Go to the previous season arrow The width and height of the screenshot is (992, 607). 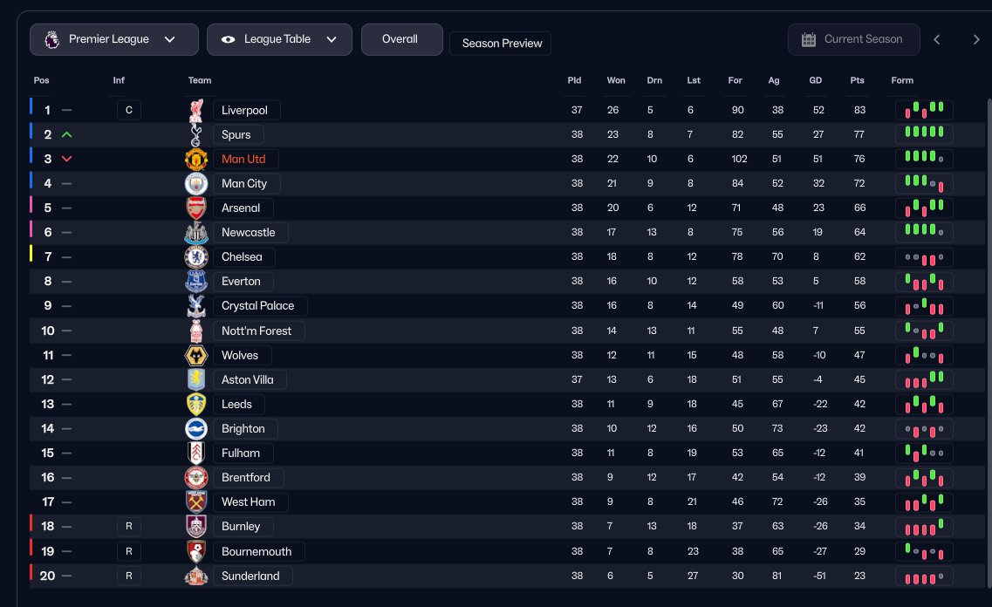coord(937,39)
